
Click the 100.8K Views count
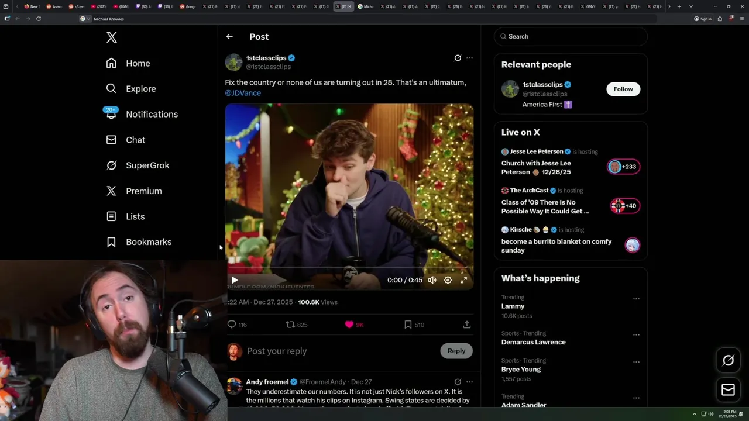tap(318, 302)
